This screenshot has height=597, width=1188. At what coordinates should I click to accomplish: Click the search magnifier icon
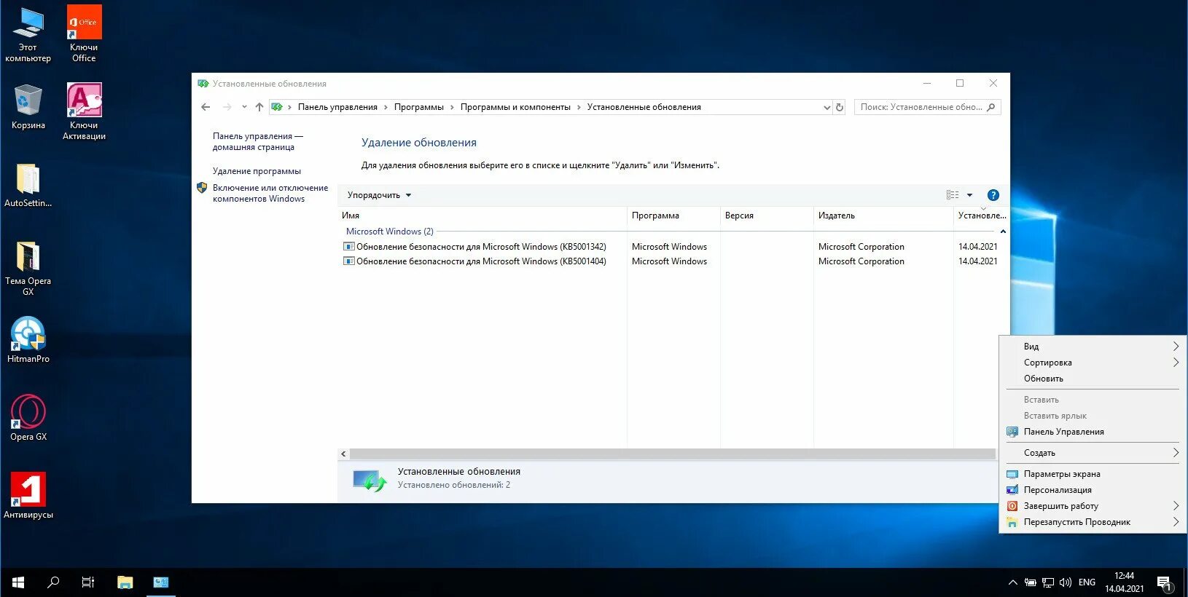[990, 107]
